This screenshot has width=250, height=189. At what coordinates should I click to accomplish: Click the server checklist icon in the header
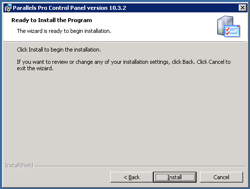[228, 27]
